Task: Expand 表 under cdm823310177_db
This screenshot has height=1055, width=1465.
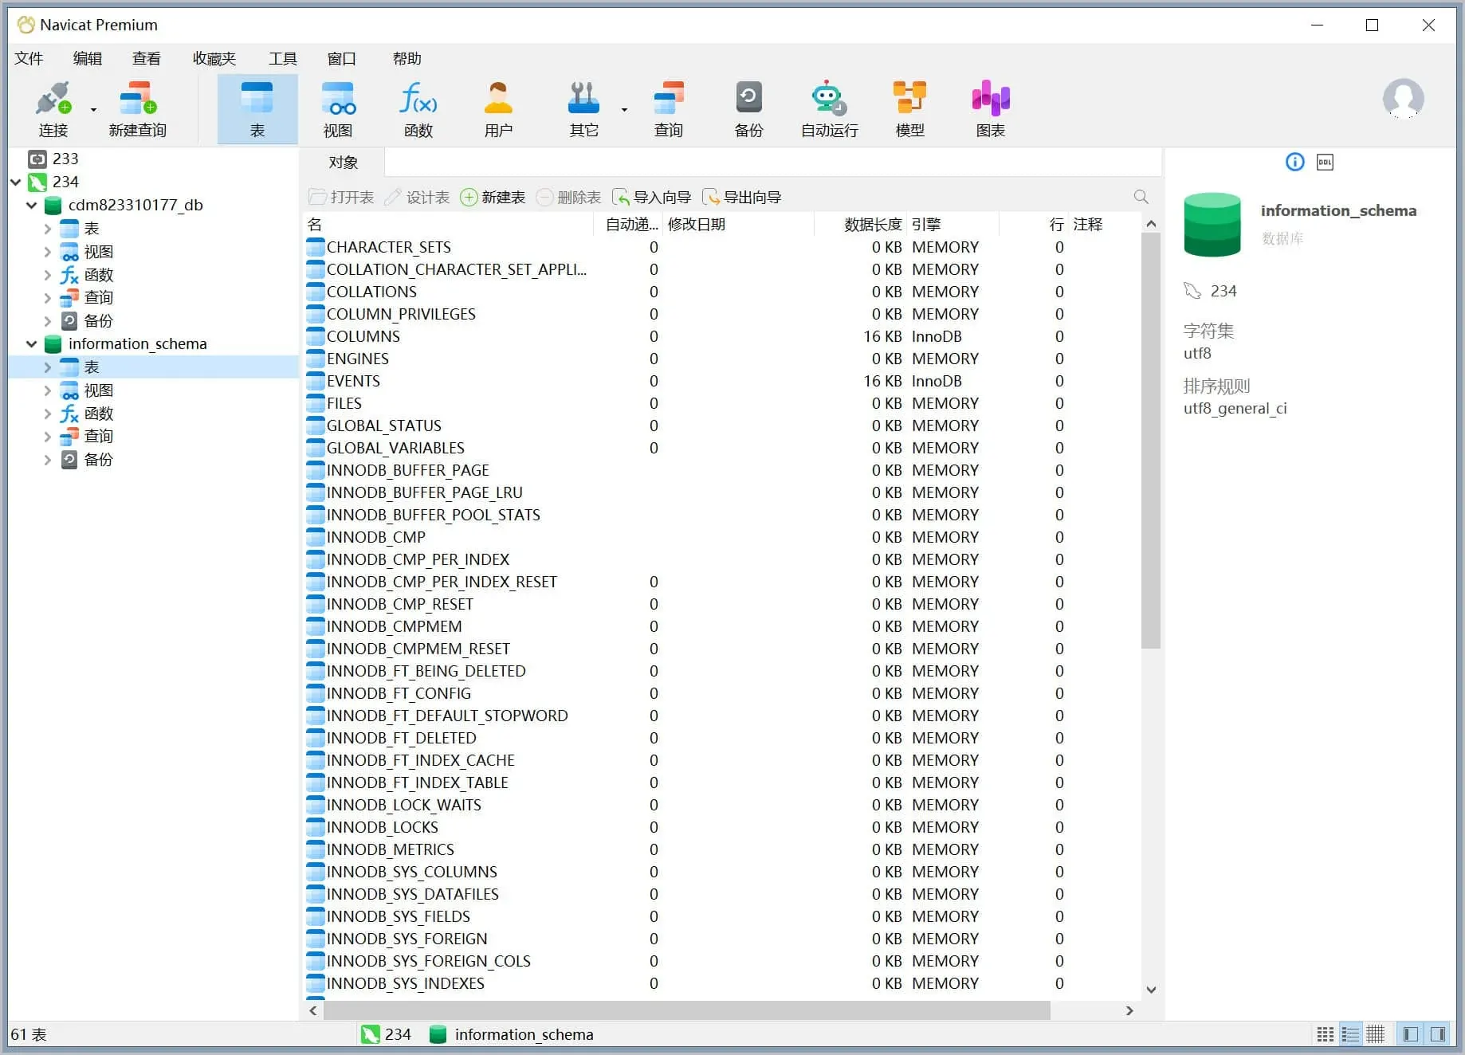Action: point(48,229)
